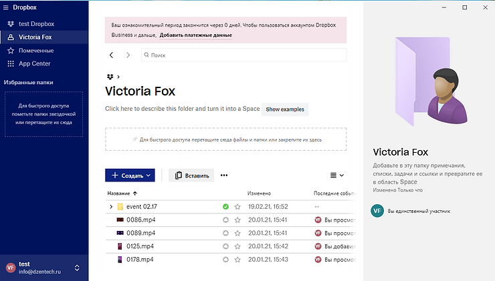Click the green sync check on event 02.17
The image size is (495, 281).
pyautogui.click(x=225, y=207)
